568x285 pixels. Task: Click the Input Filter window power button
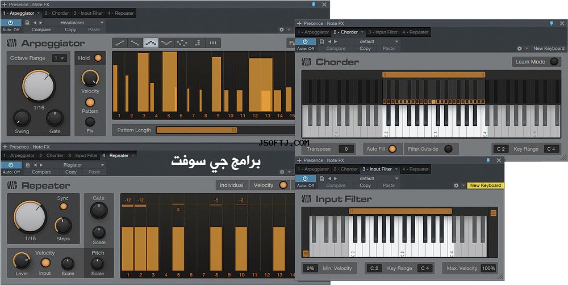point(306,178)
